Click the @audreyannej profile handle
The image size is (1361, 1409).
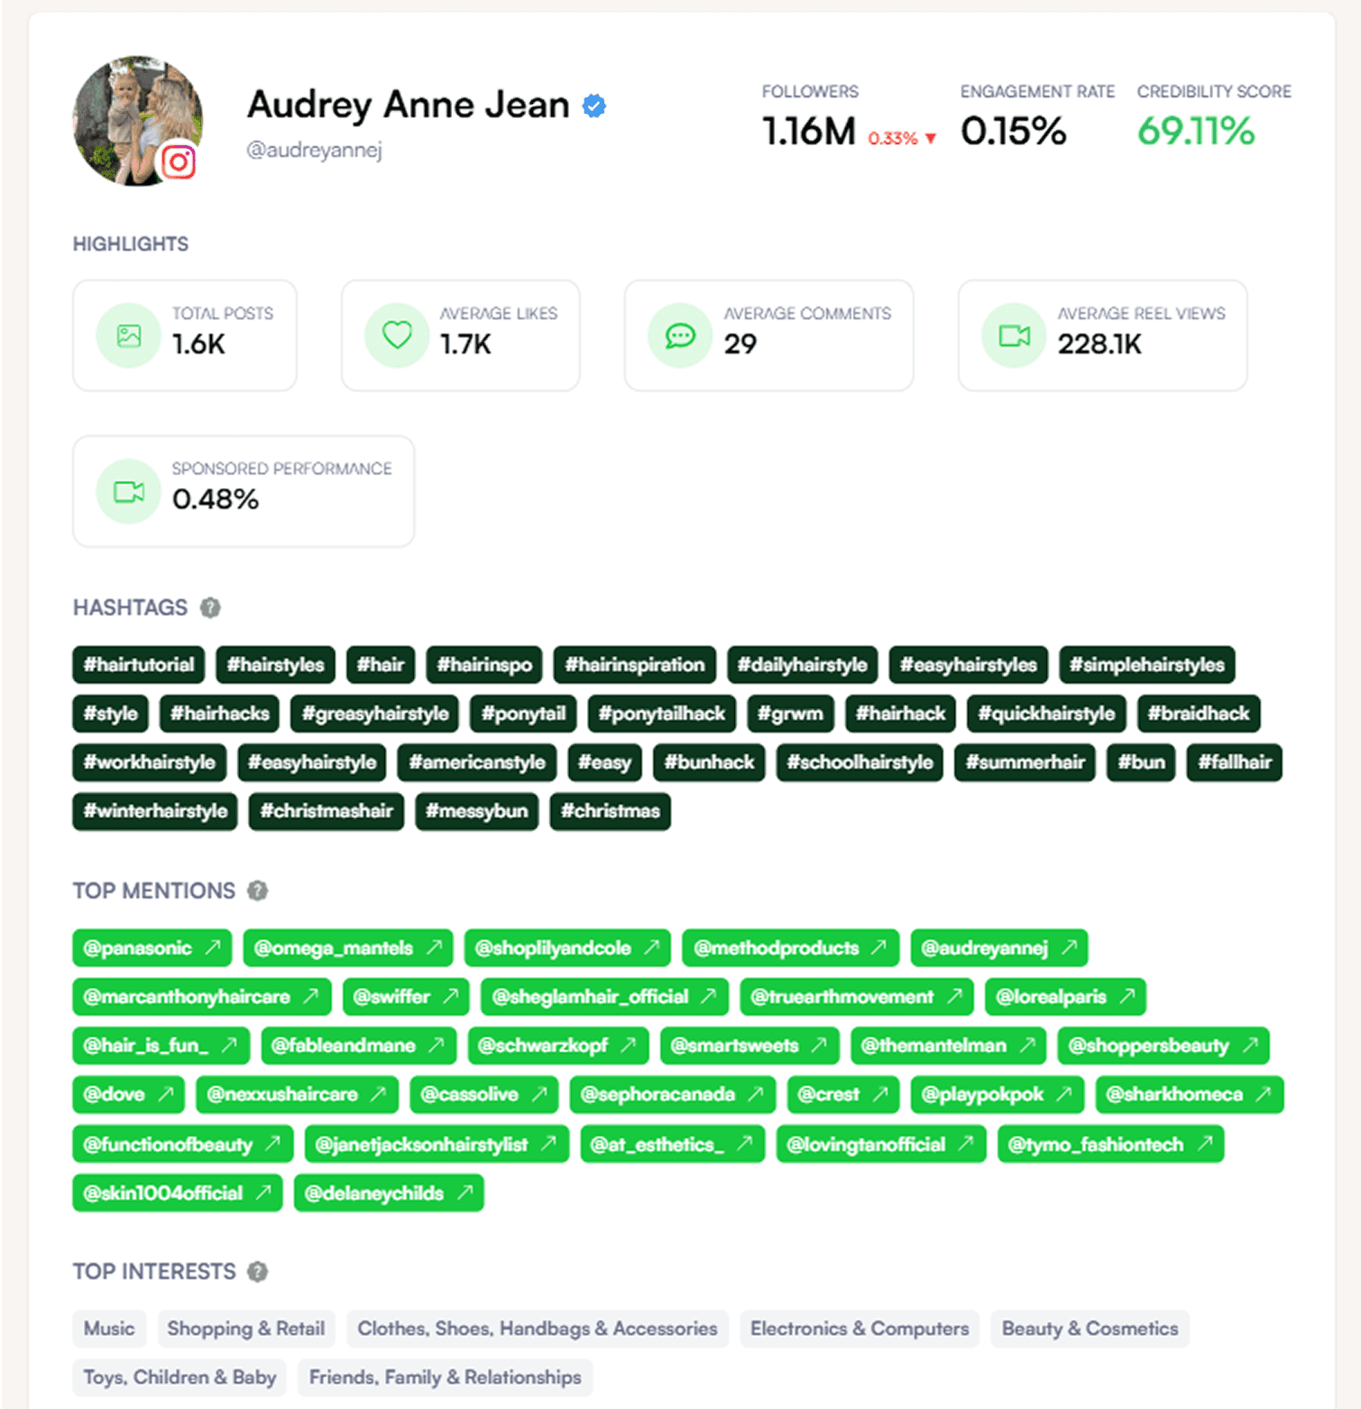[314, 150]
